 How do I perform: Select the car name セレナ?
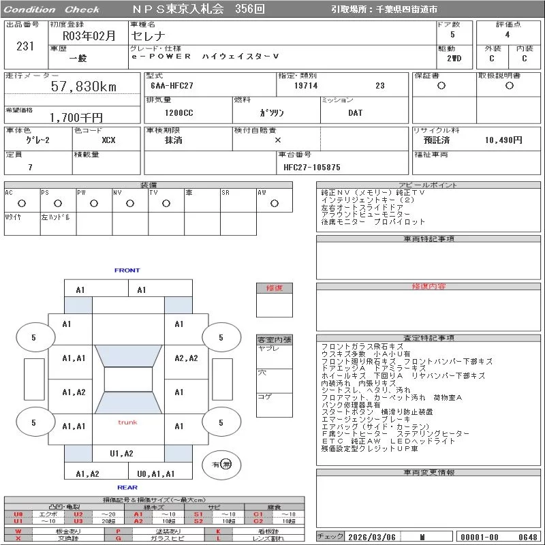[148, 36]
